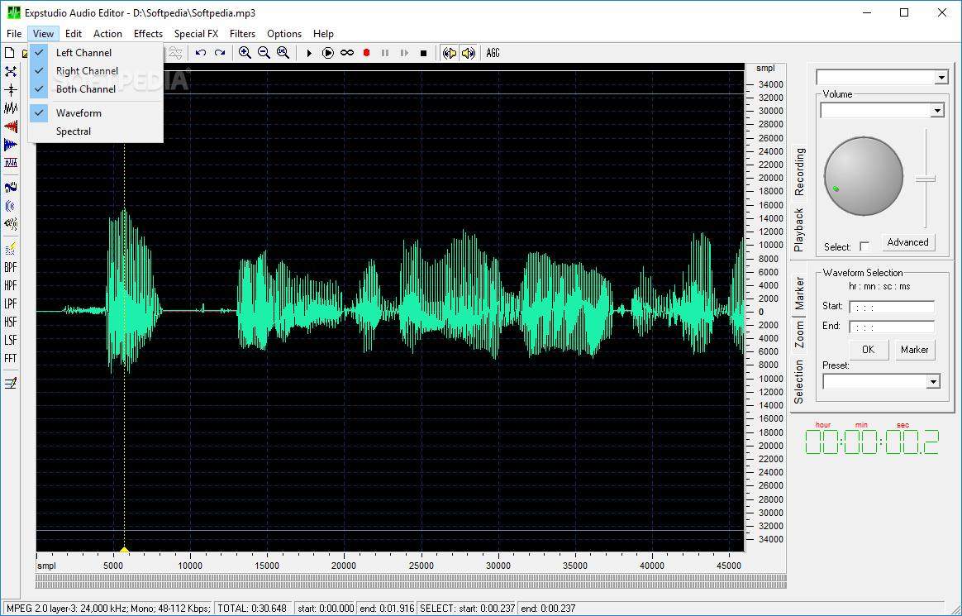Open the Action menu
Image resolution: width=962 pixels, height=616 pixels.
pyautogui.click(x=107, y=34)
